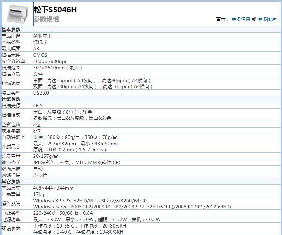Click the 扫描模式 row label
The width and height of the screenshot is (282, 235).
pyautogui.click(x=11, y=115)
